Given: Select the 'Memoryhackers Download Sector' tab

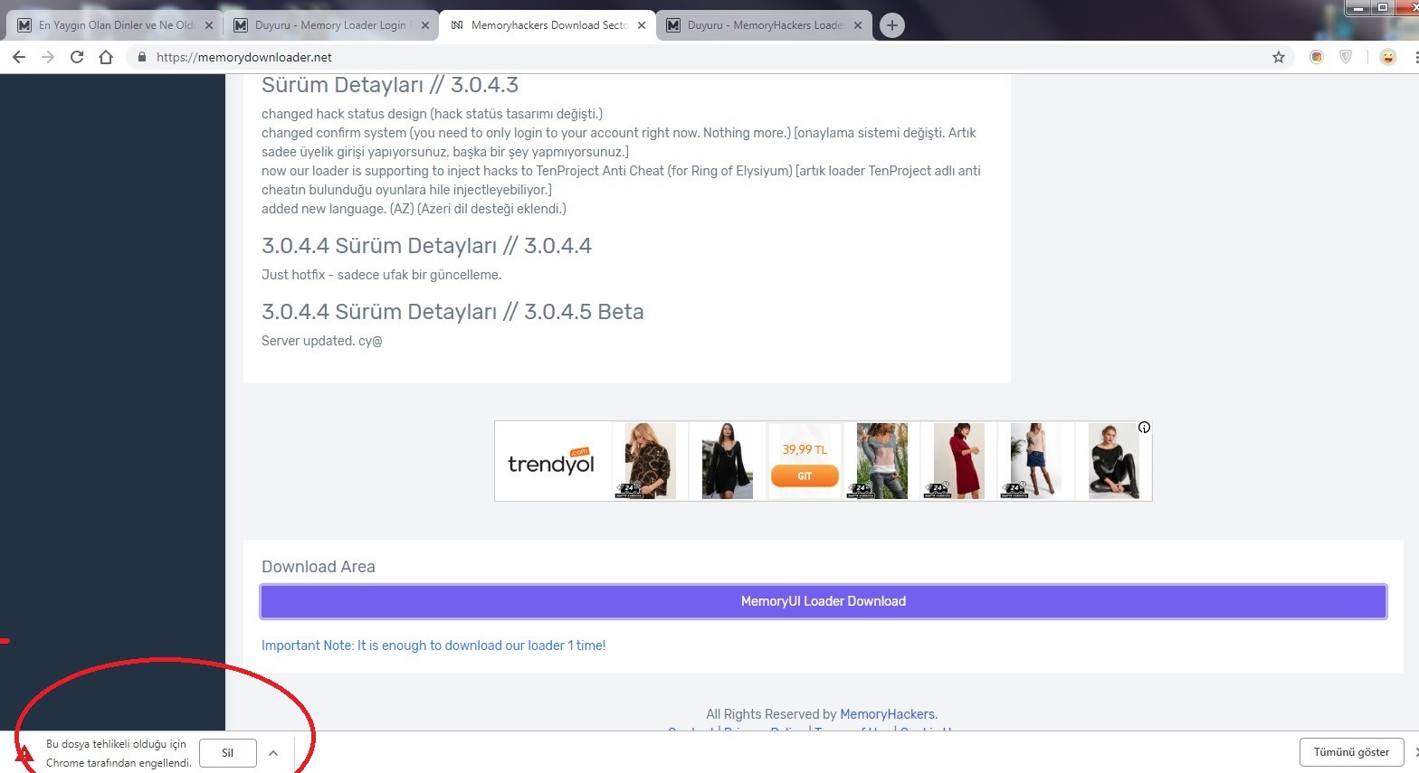Looking at the screenshot, I should (548, 25).
